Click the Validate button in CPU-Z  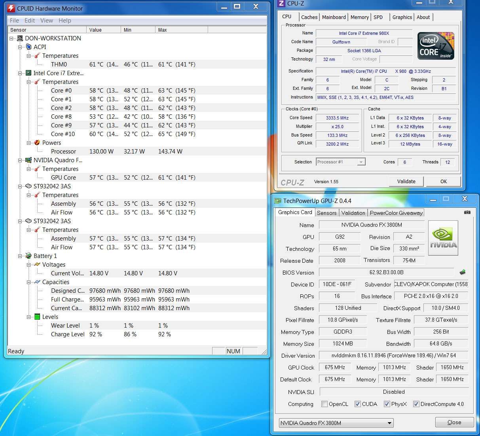406,181
